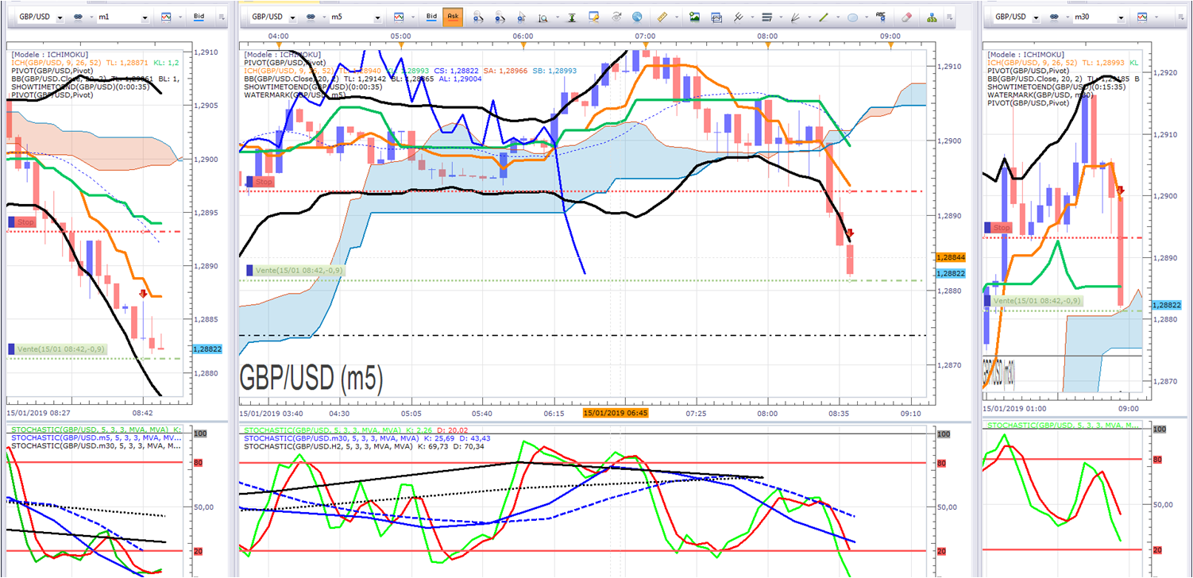Viewport: 1193px width, 578px height.
Task: Click chart style icon in m30 chart toolbar
Action: coord(1141,17)
